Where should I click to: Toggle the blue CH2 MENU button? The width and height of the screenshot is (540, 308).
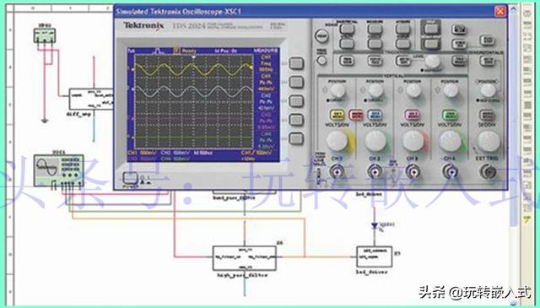(375, 115)
